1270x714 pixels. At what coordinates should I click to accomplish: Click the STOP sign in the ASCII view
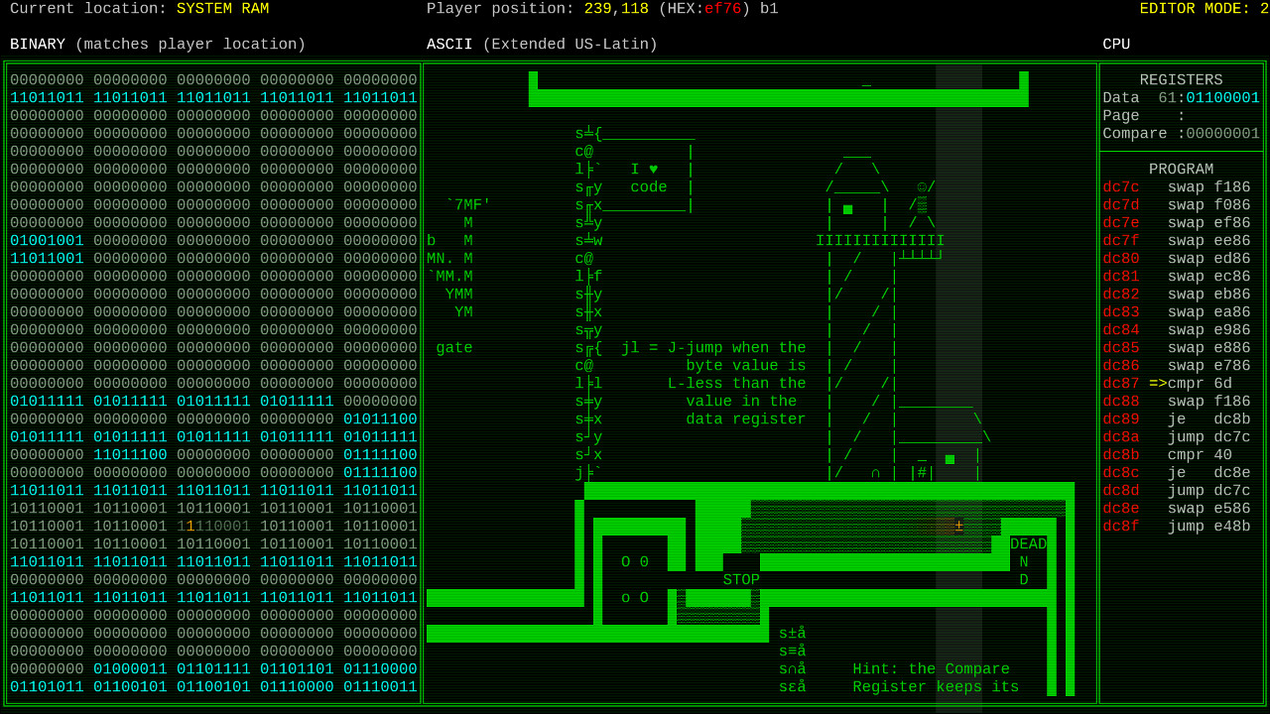(740, 579)
